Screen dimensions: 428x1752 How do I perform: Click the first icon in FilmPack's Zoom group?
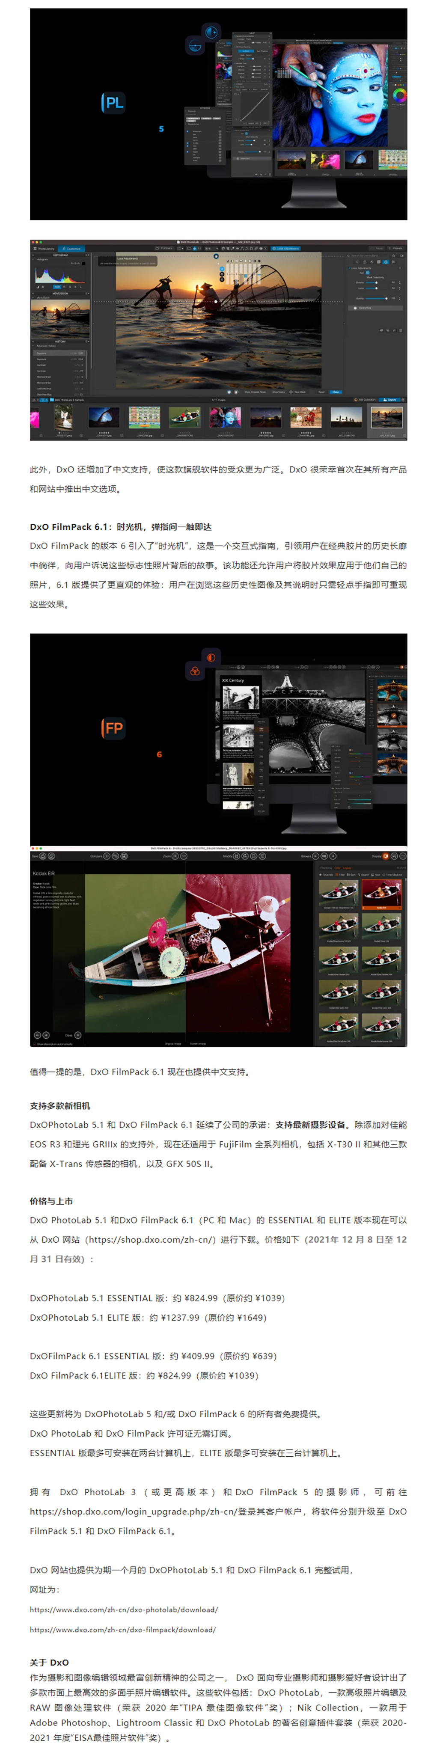click(x=175, y=856)
